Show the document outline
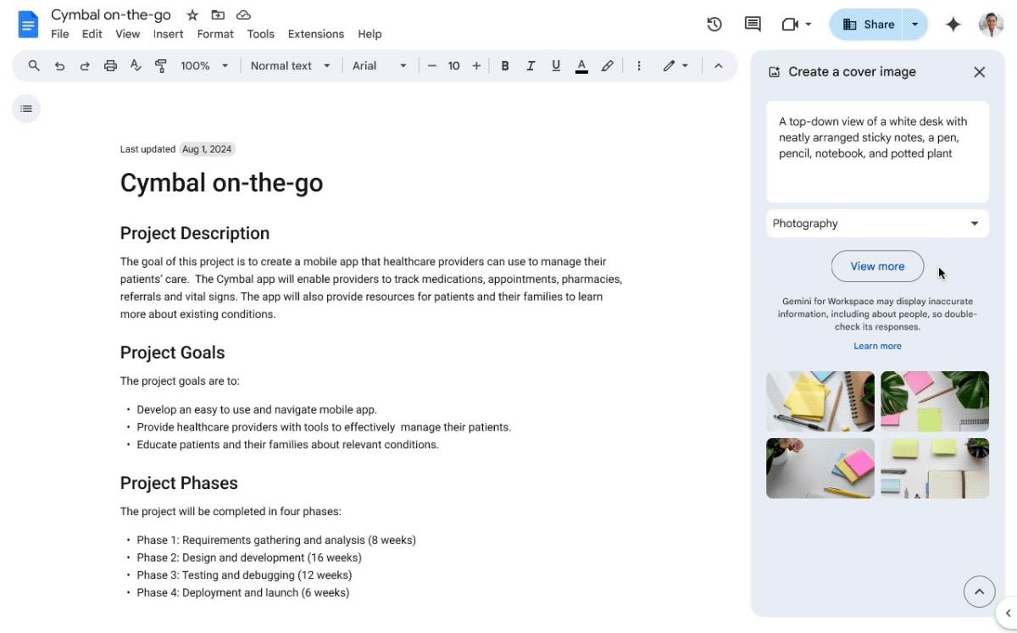 pyautogui.click(x=26, y=108)
